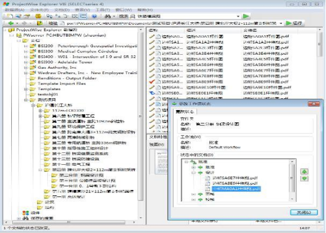Expand the Gas Authority, Inc folder
The height and width of the screenshot is (233, 326).
tap(26, 67)
